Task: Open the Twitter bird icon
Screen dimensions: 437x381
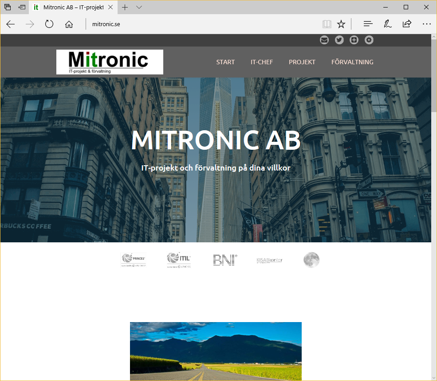Action: pos(339,40)
